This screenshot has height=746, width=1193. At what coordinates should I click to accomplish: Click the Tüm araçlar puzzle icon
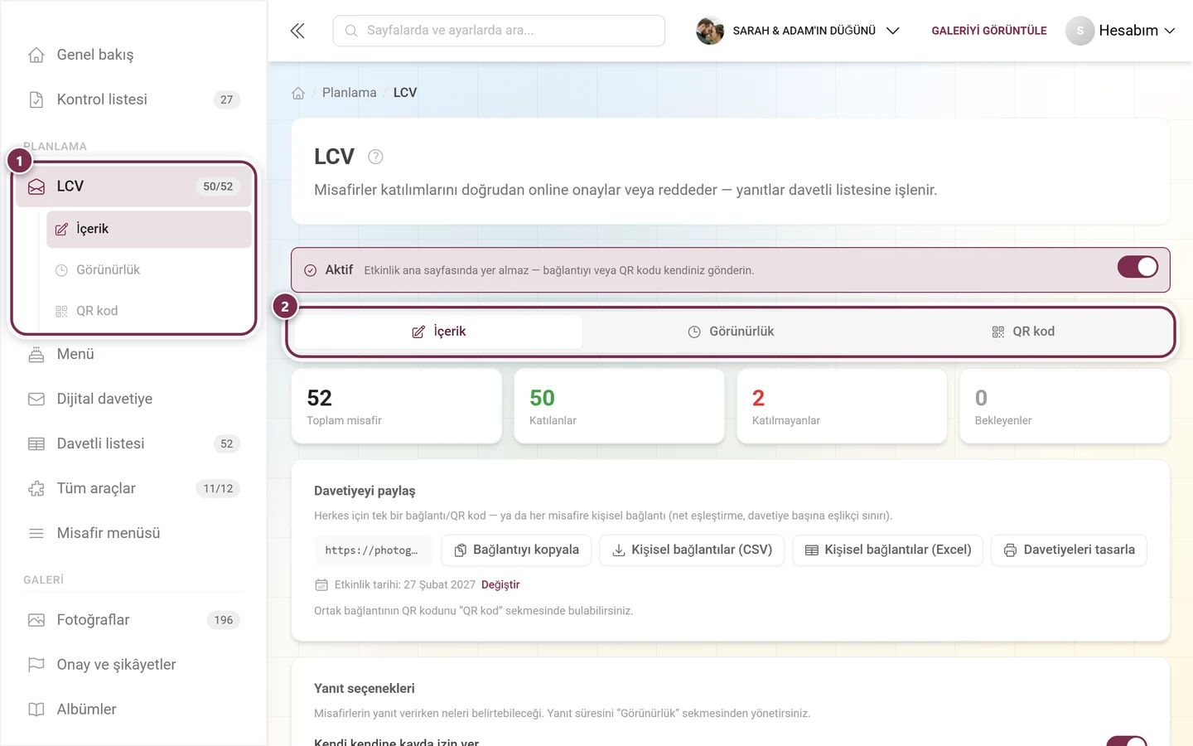tap(36, 488)
